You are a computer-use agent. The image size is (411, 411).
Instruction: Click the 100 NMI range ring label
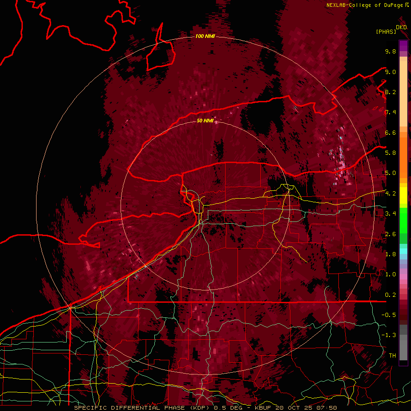pyautogui.click(x=205, y=36)
